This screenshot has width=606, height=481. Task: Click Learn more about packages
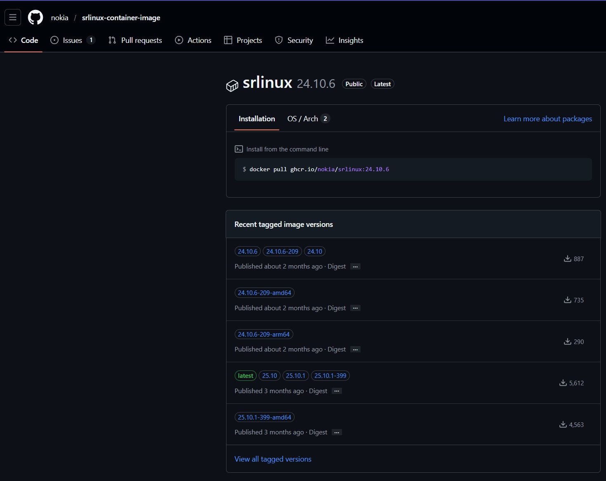click(x=547, y=118)
